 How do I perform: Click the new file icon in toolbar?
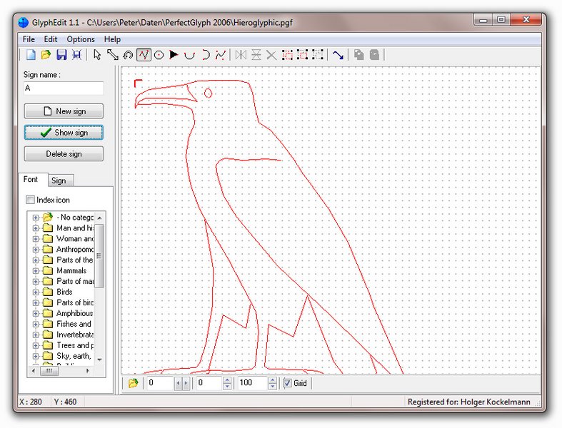tap(31, 55)
